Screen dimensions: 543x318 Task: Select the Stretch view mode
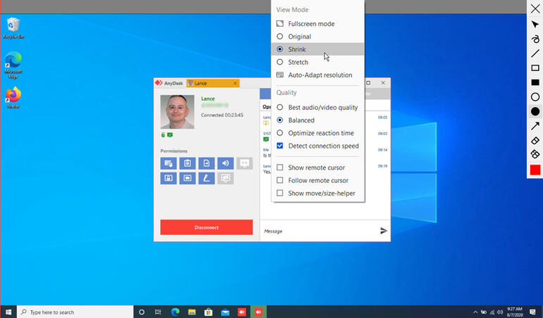pos(280,62)
